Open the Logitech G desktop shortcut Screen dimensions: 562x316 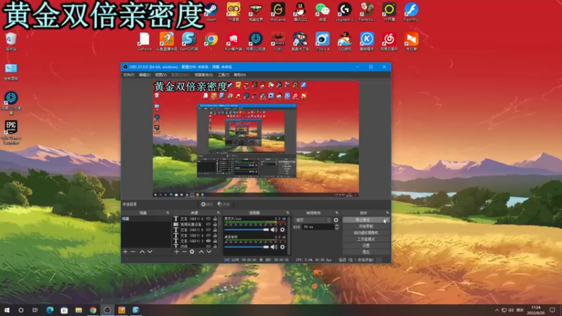point(344,12)
